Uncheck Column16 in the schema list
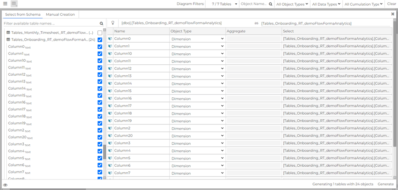Screen dimensions: 398x190 tap(100, 102)
